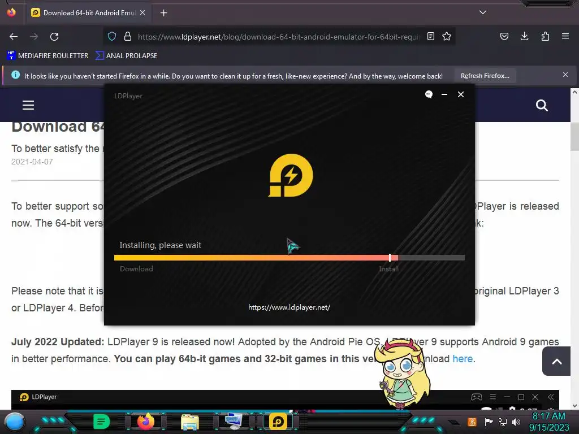Open the taskbar clock showing 8:17 AM
579x434 pixels.
coord(548,422)
